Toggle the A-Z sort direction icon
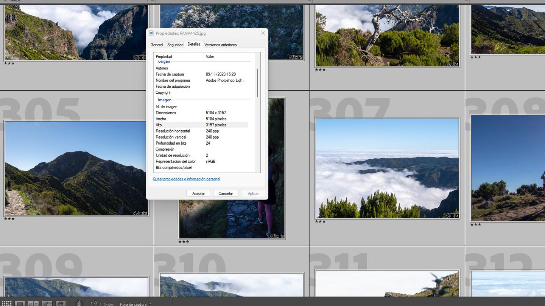Viewport: 545px width, 306px height. click(95, 303)
